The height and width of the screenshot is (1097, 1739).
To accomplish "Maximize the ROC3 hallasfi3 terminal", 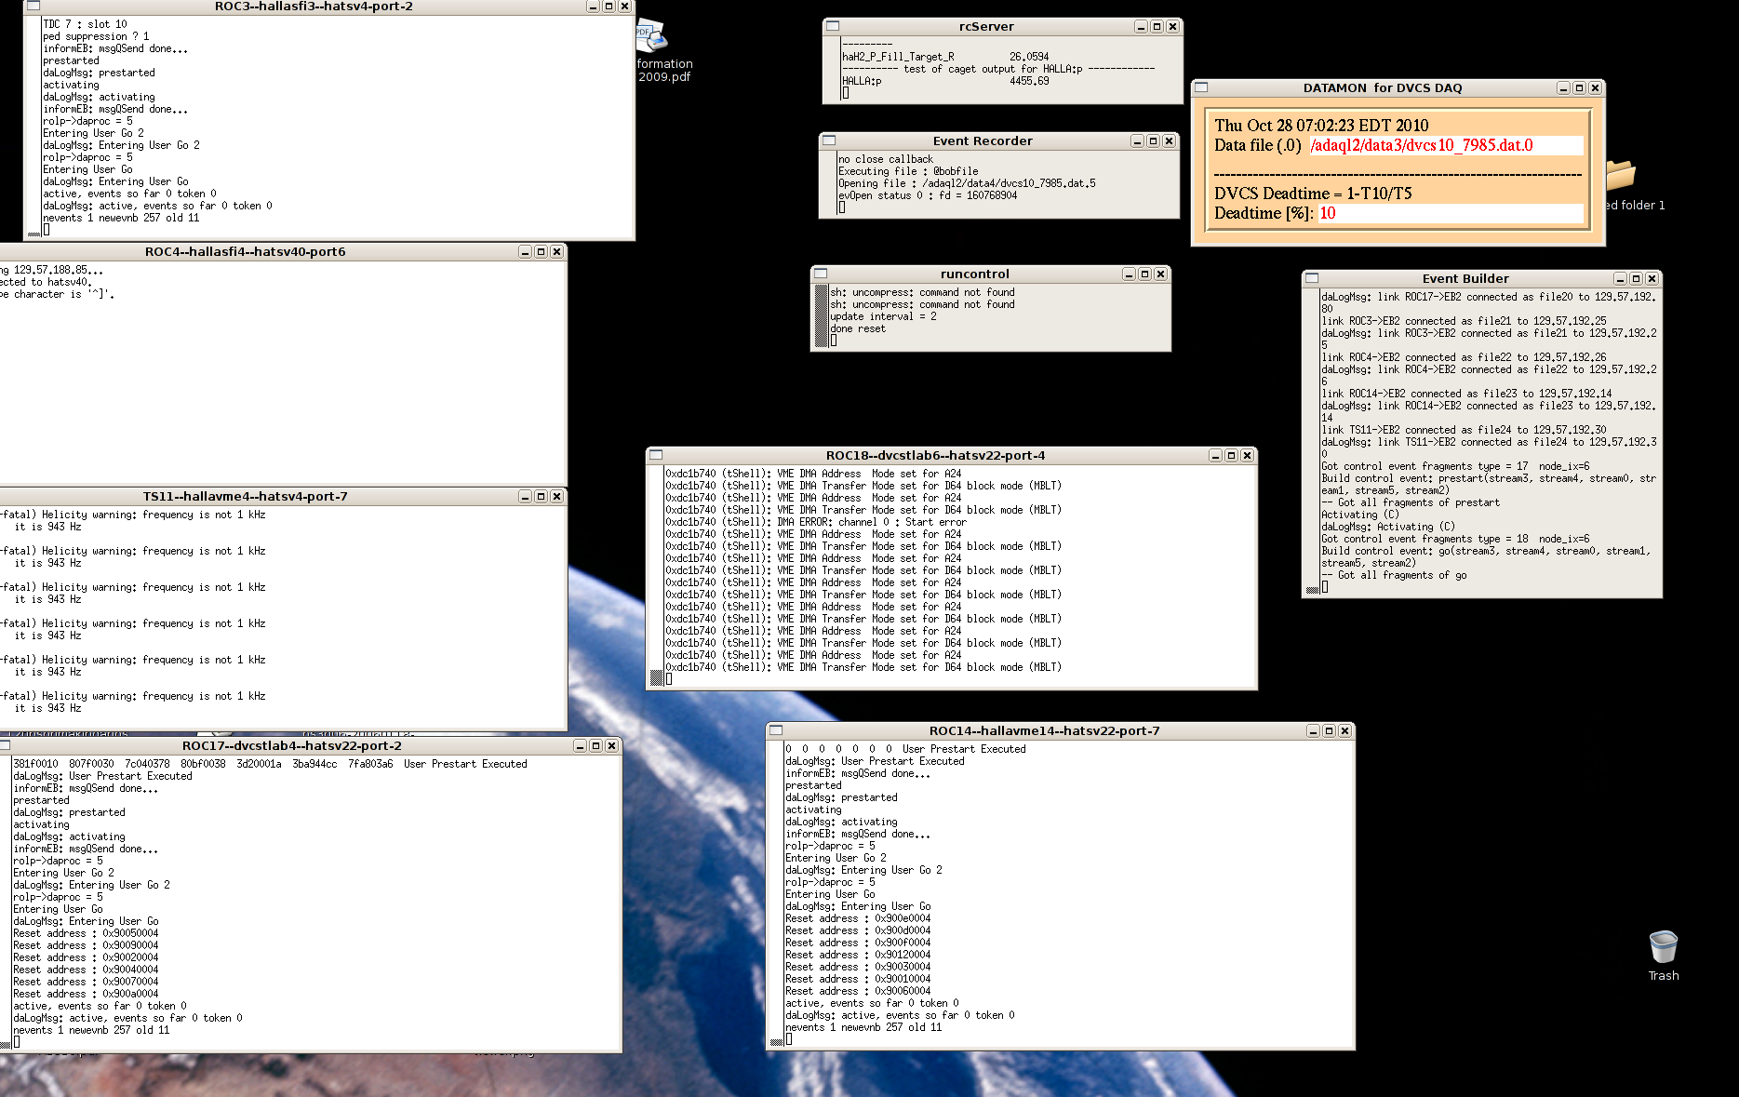I will point(609,7).
